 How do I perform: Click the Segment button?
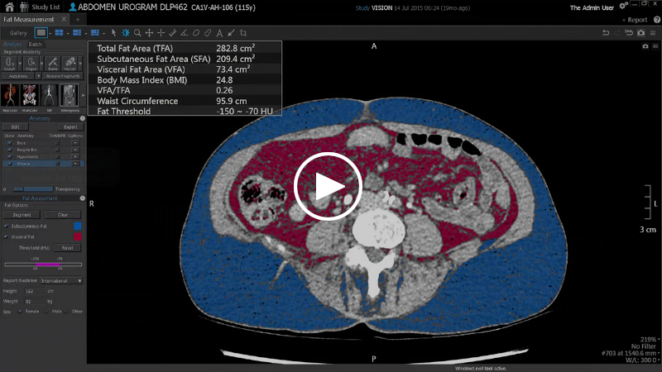tap(22, 215)
